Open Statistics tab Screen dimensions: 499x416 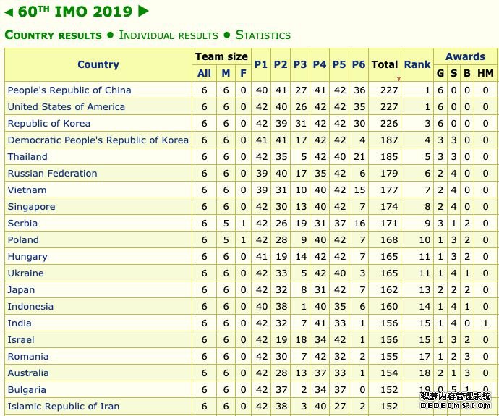pyautogui.click(x=263, y=35)
